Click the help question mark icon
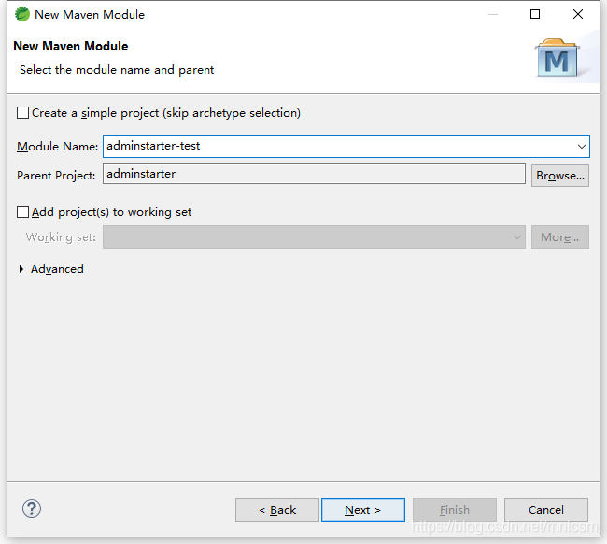 [x=32, y=508]
